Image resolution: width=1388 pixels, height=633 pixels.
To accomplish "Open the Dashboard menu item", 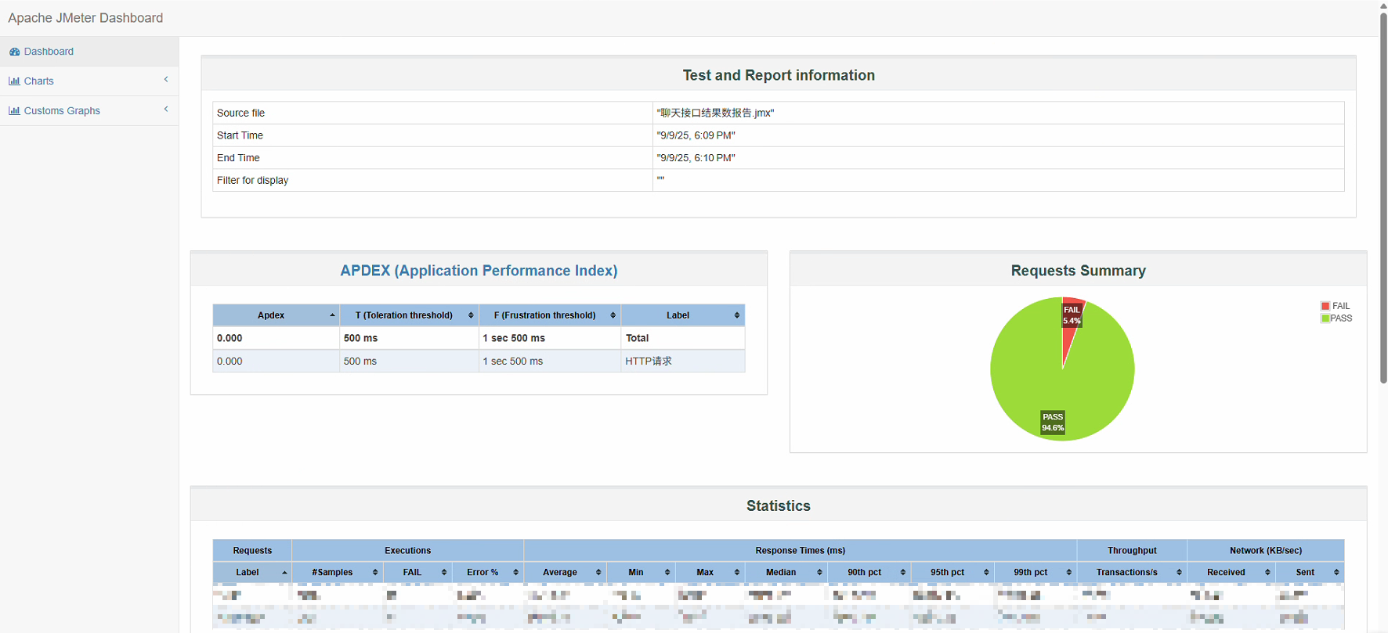I will (49, 52).
